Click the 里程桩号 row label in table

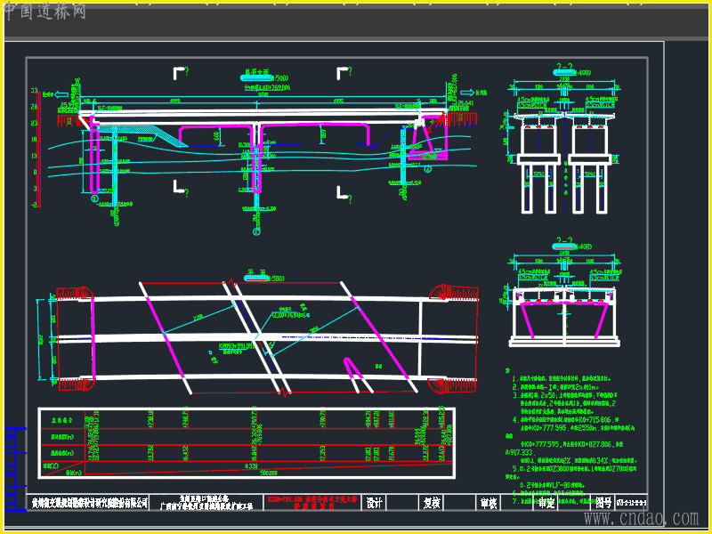(x=62, y=420)
